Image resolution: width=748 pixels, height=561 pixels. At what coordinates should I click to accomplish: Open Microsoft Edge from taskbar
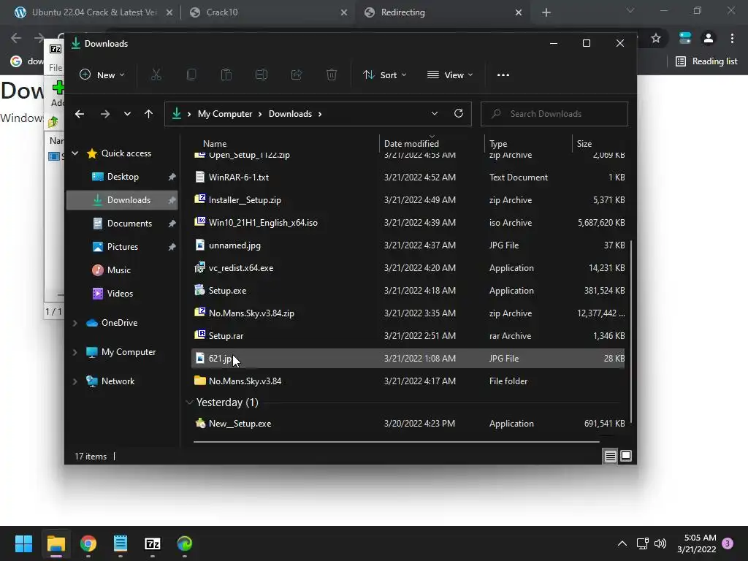[185, 543]
